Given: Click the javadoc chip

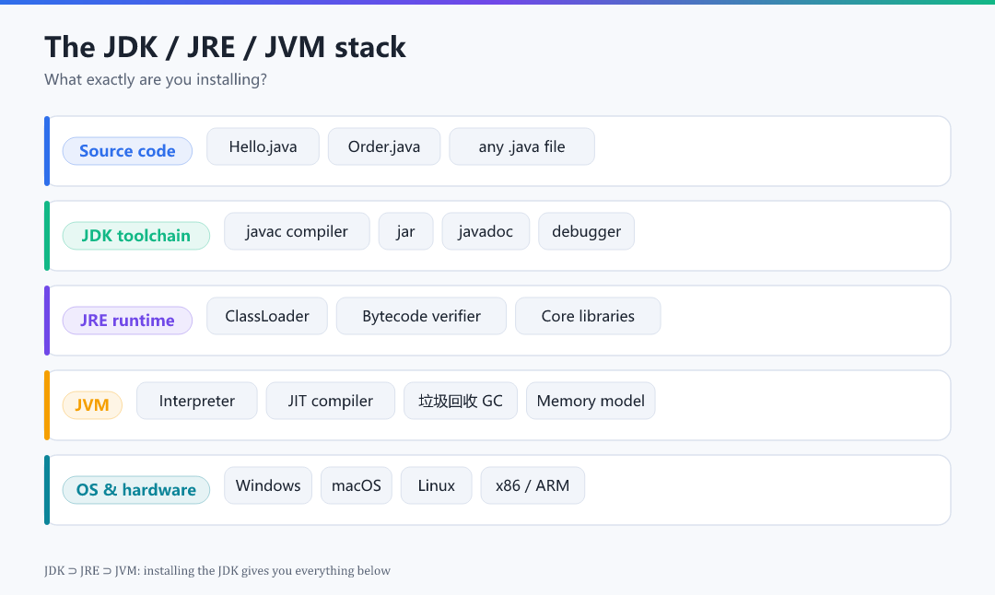Looking at the screenshot, I should coord(486,231).
